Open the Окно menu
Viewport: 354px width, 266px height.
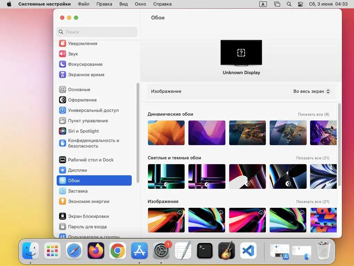140,4
